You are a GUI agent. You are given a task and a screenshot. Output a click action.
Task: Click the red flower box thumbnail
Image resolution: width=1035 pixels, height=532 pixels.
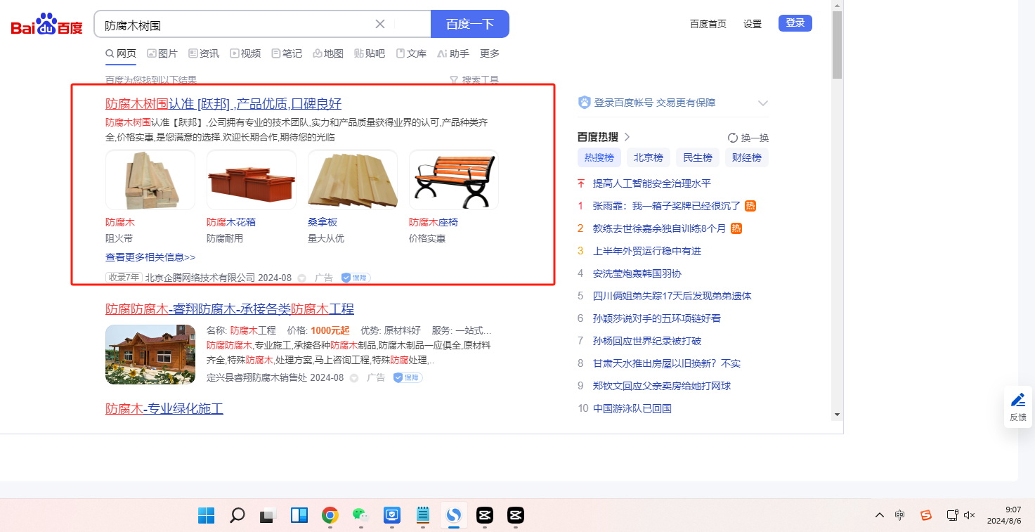click(x=252, y=180)
